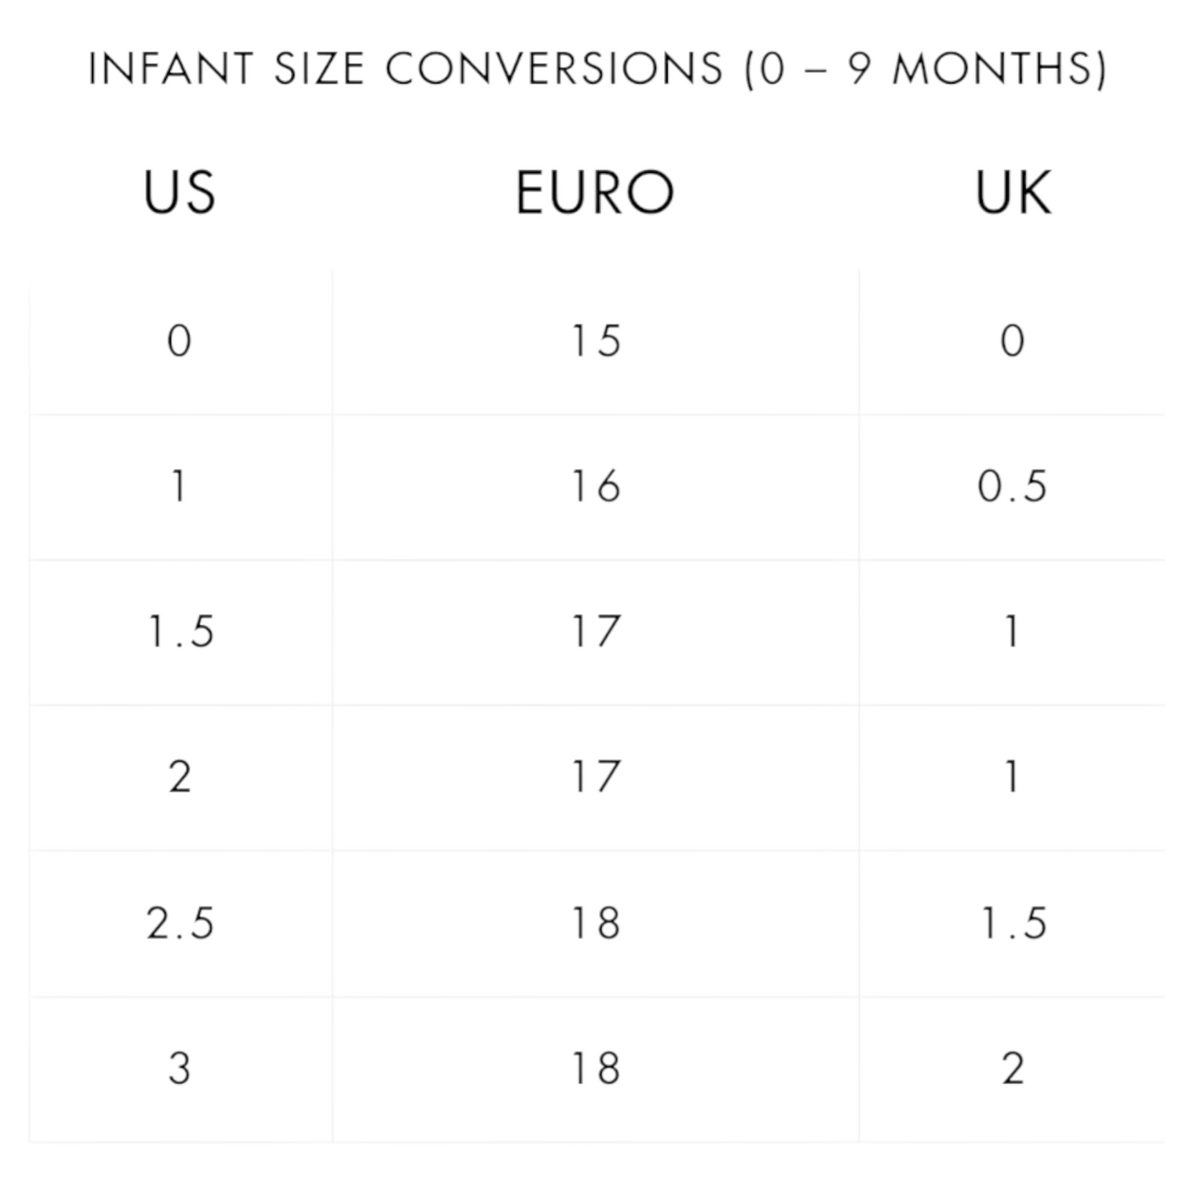Select the UK size 2 cell

1013,1068
